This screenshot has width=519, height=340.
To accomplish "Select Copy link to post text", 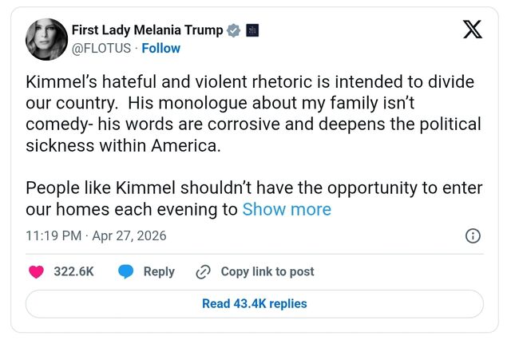I will point(267,271).
